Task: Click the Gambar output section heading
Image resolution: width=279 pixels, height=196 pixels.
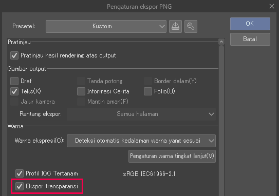Action: point(27,69)
